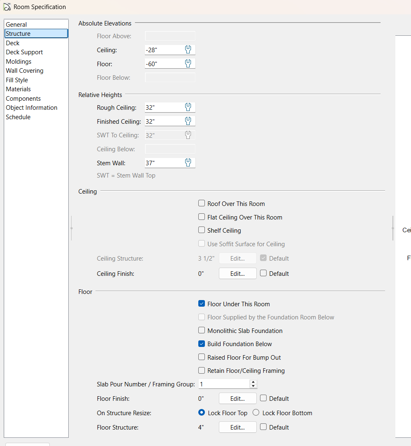Toggle Default checkbox for Floor Structure
Viewport: 411px width, 446px height.
click(x=264, y=427)
